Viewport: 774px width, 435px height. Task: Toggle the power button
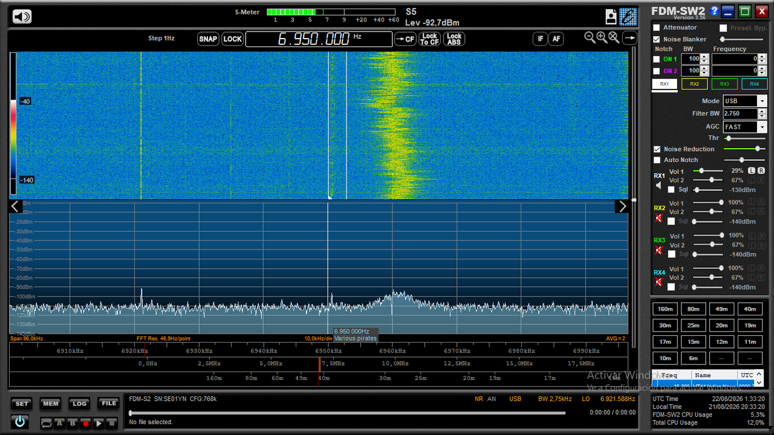click(20, 421)
